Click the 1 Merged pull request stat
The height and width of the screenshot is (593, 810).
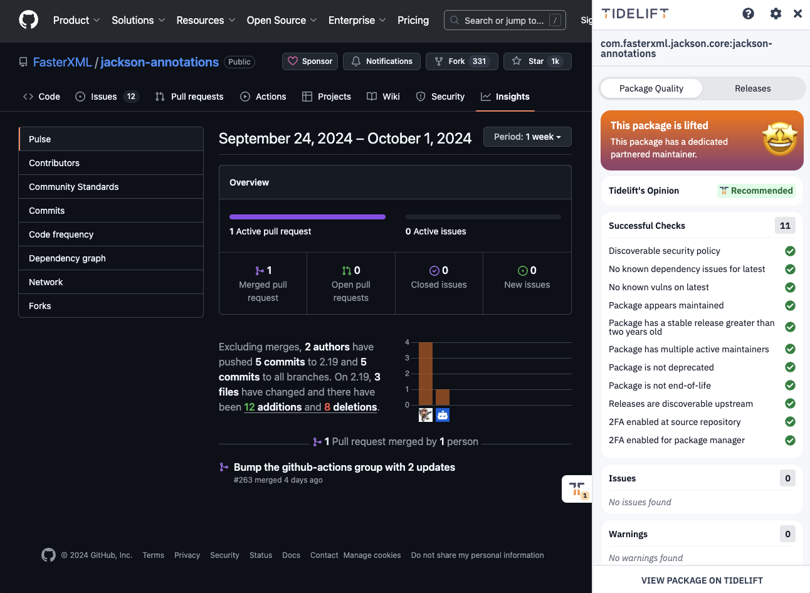click(263, 283)
